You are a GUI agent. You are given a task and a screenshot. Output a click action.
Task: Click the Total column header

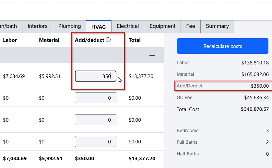(135, 40)
